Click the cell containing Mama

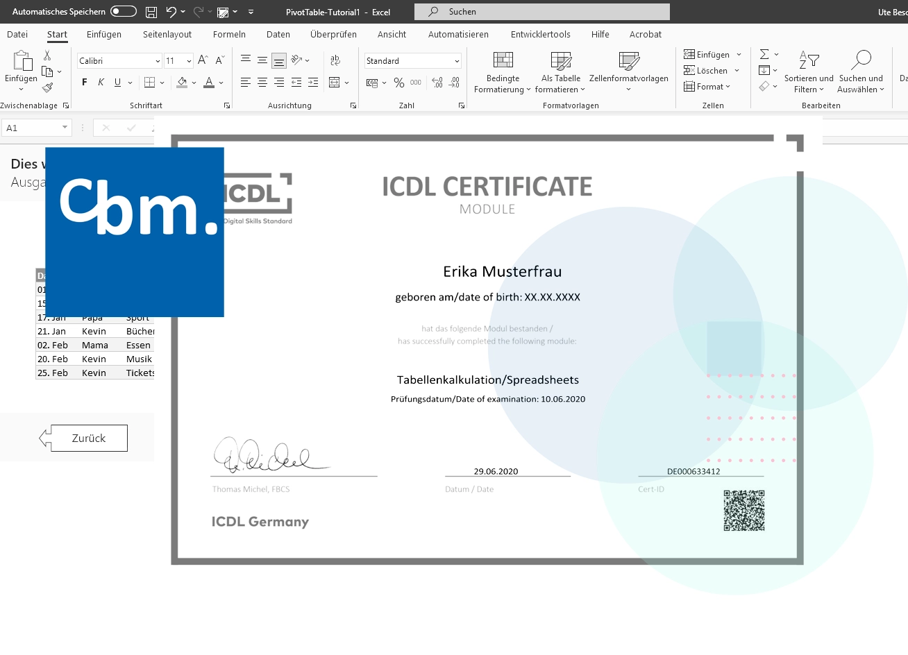tap(101, 345)
